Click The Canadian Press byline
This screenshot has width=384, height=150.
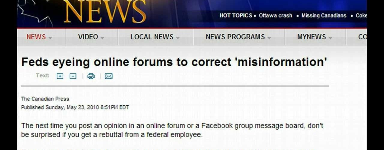45,99
